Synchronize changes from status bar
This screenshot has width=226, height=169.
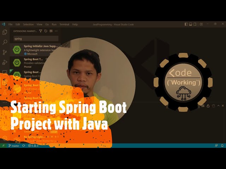(24, 145)
